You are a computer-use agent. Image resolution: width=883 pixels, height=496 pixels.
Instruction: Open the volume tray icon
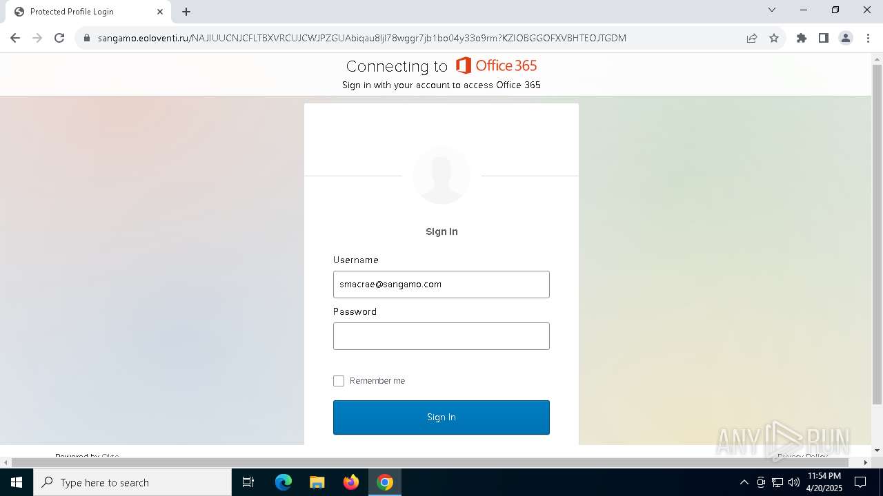794,482
